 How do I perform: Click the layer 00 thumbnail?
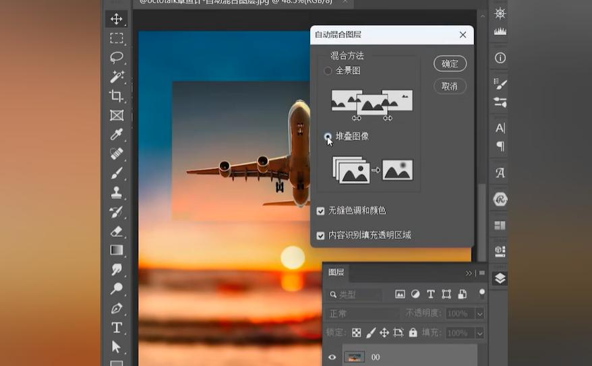pos(354,357)
